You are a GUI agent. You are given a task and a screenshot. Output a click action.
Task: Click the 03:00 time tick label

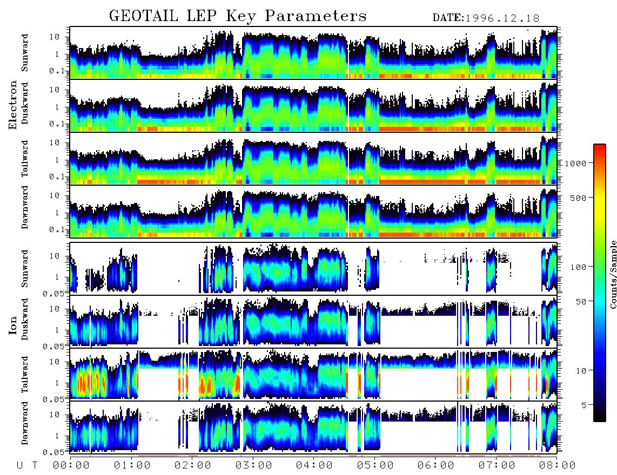pos(254,466)
